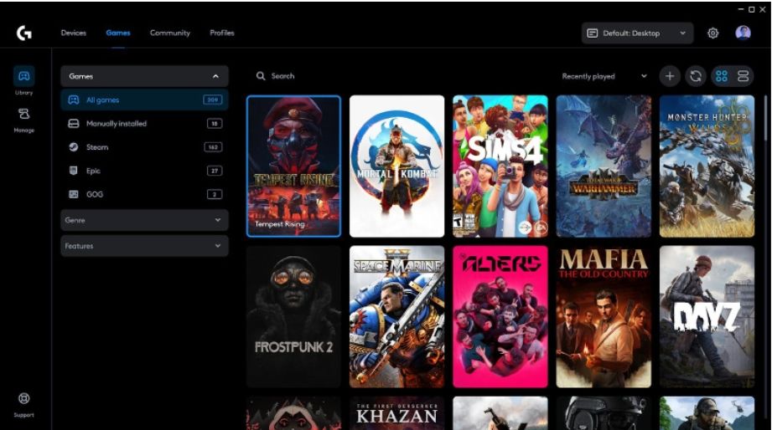Image resolution: width=772 pixels, height=430 pixels.
Task: Open the Recently played sort dropdown
Action: click(x=604, y=76)
